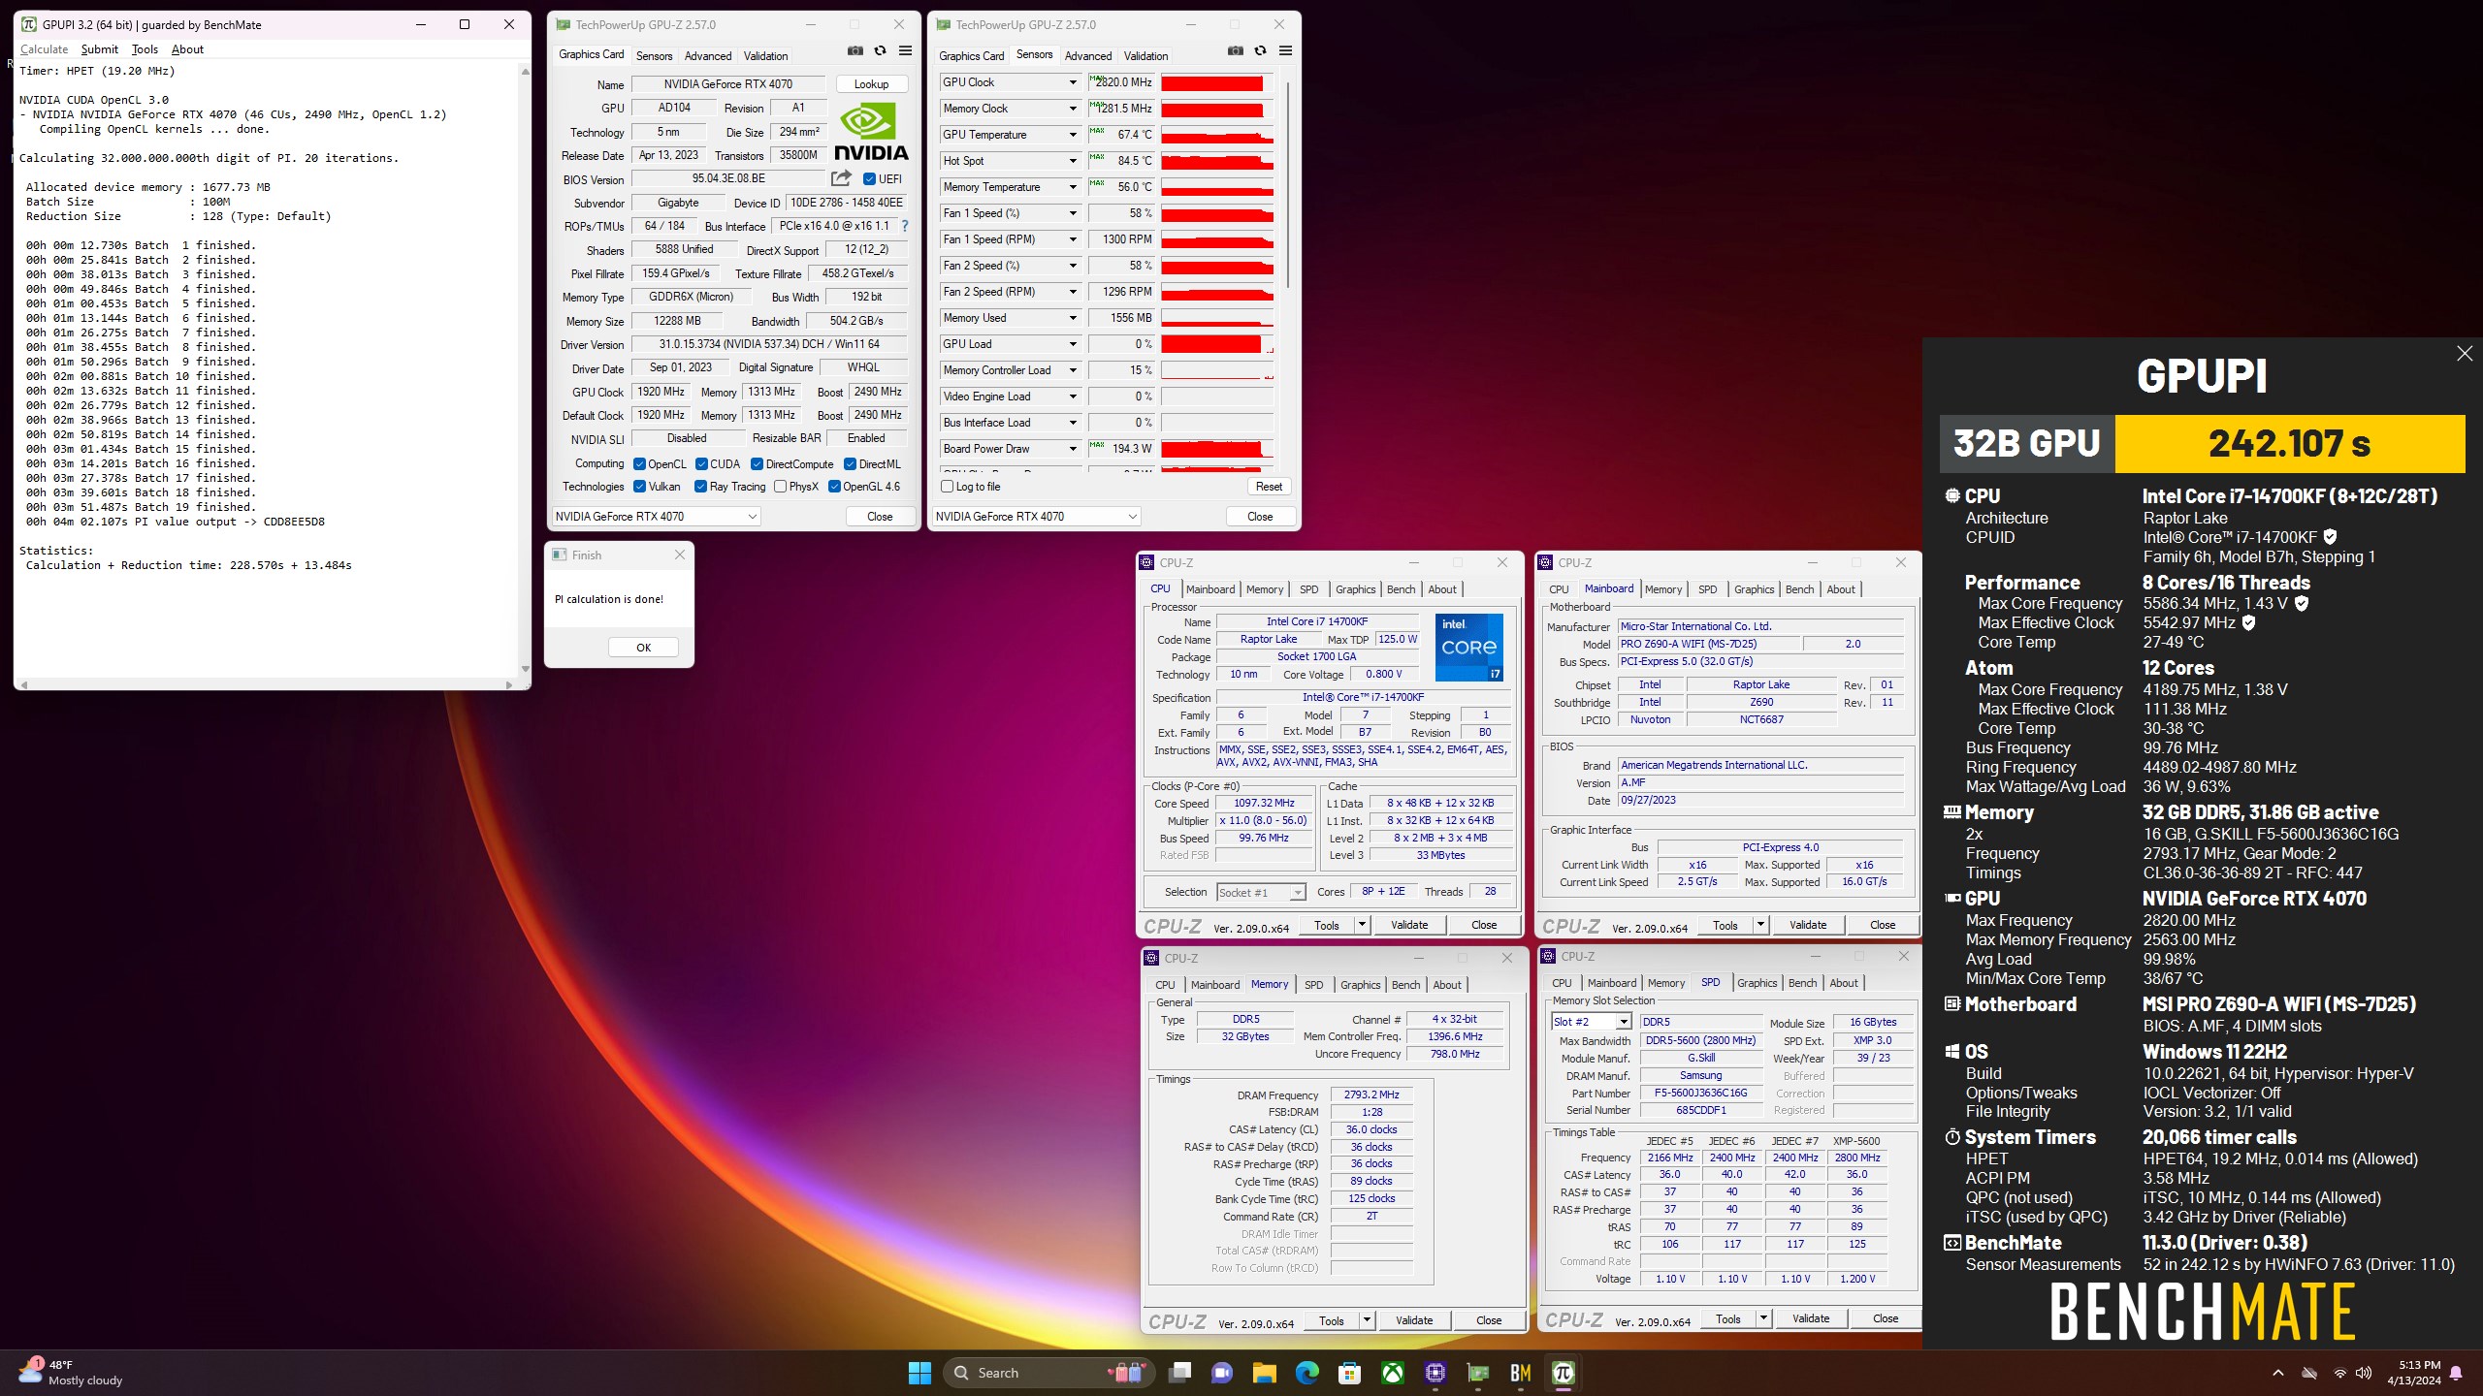The height and width of the screenshot is (1396, 2483).
Task: Refresh GPU-Z Graphics Card window data
Action: [880, 50]
